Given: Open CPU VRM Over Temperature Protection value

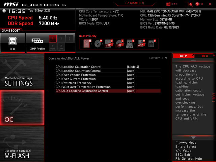Looking at the screenshot, I should coord(131,87).
